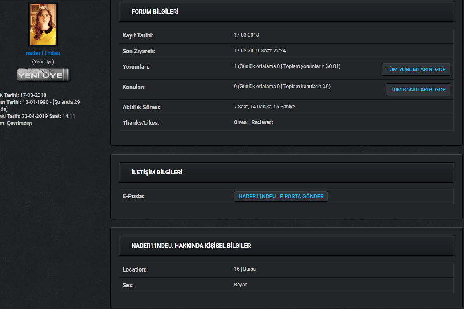Click the E-Posta label
The width and height of the screenshot is (464, 309).
[x=133, y=196]
